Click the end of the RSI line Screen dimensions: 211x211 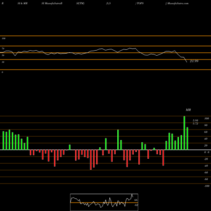(x=187, y=62)
